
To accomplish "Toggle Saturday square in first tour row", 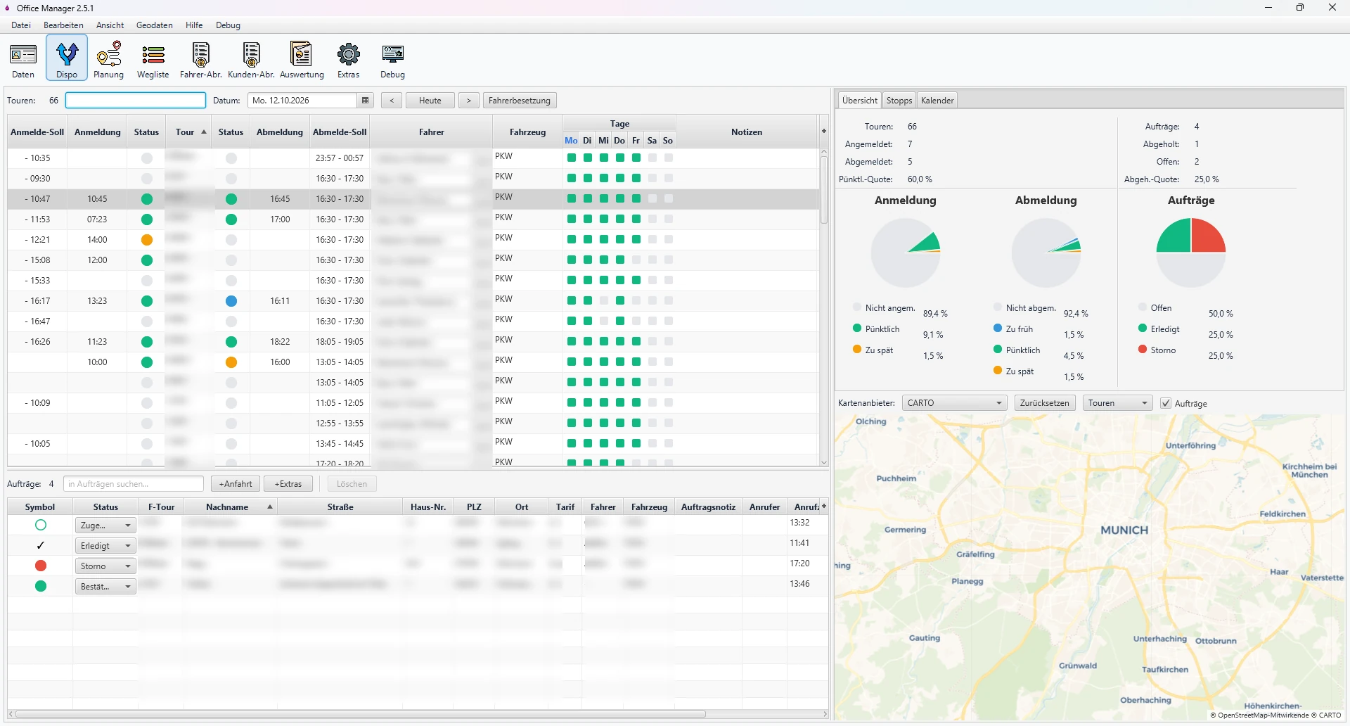I will 652,158.
